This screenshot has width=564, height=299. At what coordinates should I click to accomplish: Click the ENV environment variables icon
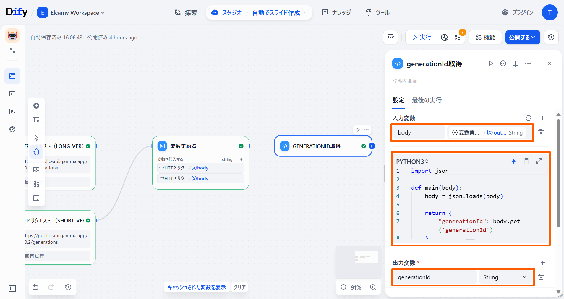[390, 37]
